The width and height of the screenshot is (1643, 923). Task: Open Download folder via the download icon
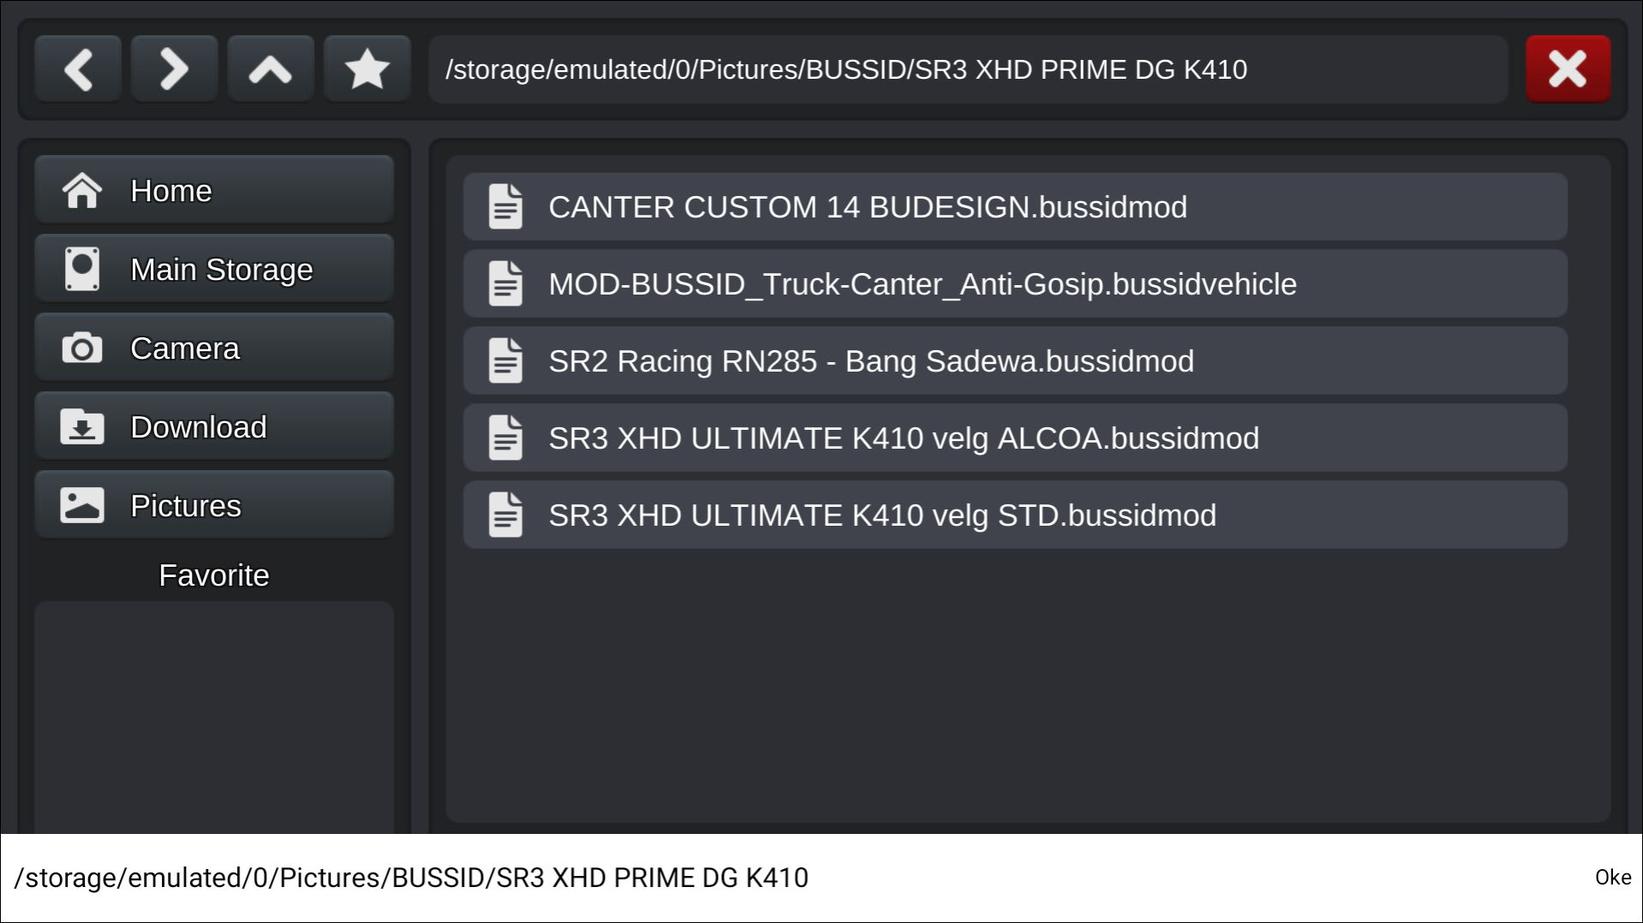81,426
